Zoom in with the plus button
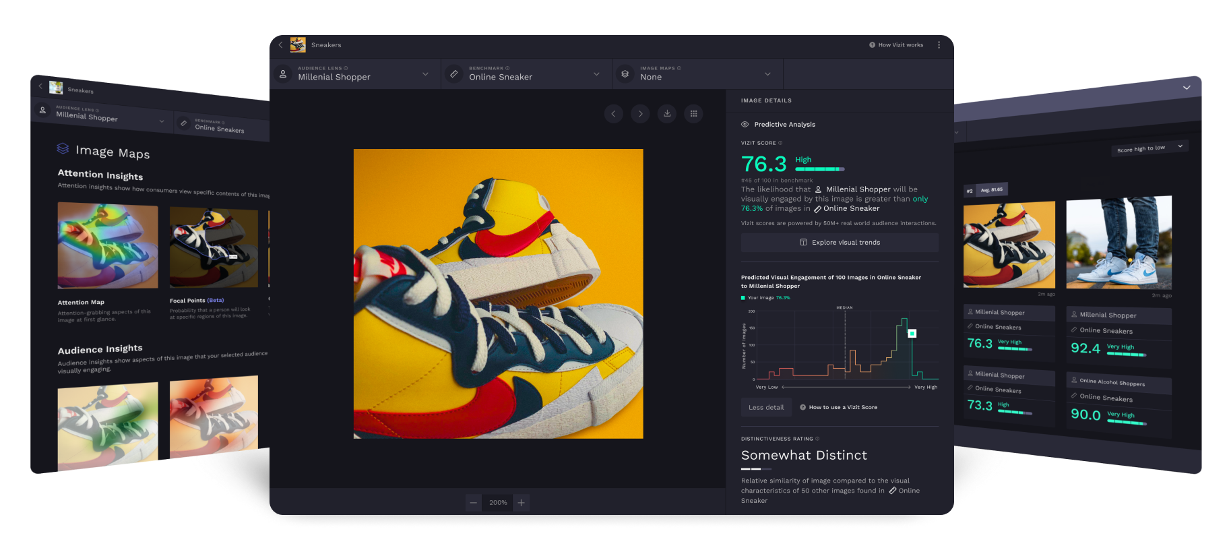Screen dimensions: 1229x550 click(x=521, y=503)
